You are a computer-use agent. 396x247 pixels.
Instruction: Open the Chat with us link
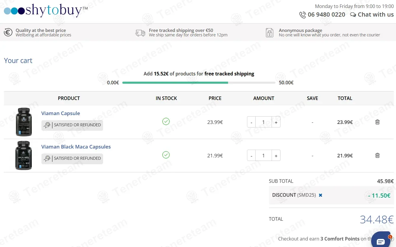pyautogui.click(x=376, y=14)
